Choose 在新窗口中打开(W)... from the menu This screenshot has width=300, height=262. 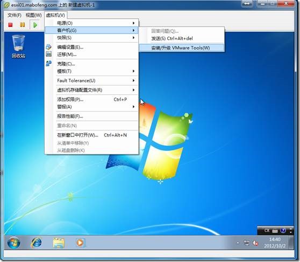pyautogui.click(x=91, y=135)
